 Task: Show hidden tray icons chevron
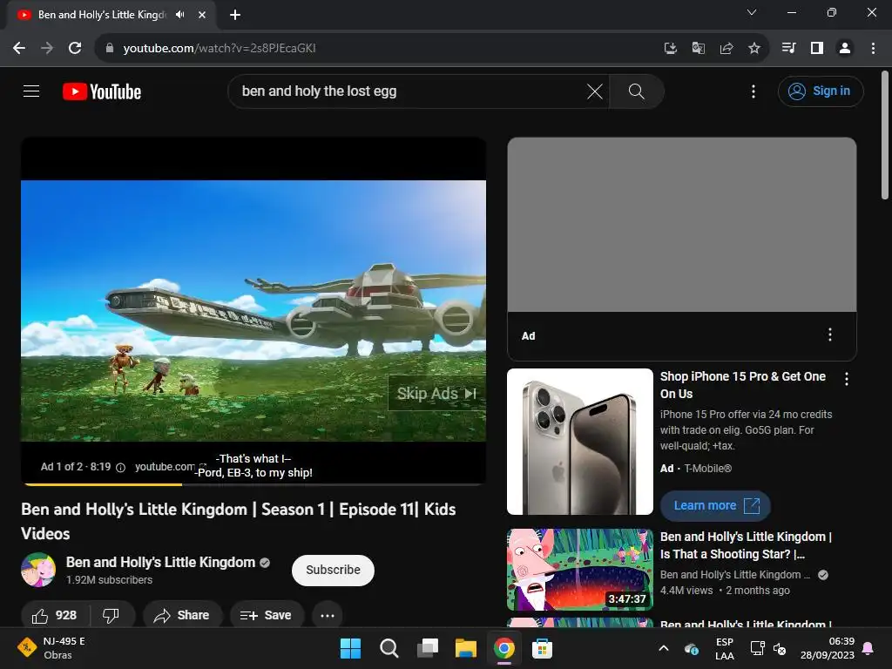663,648
